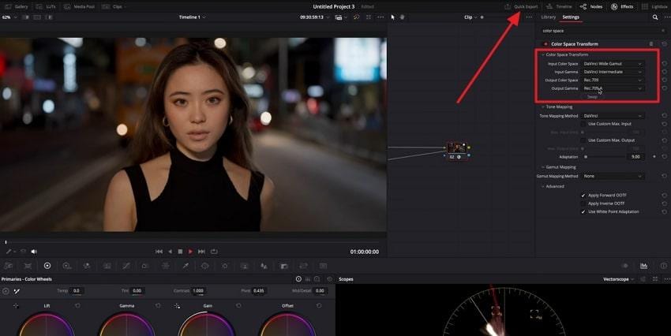Reset the Gamma color wheel
The image size is (671, 336).
[x=158, y=306]
